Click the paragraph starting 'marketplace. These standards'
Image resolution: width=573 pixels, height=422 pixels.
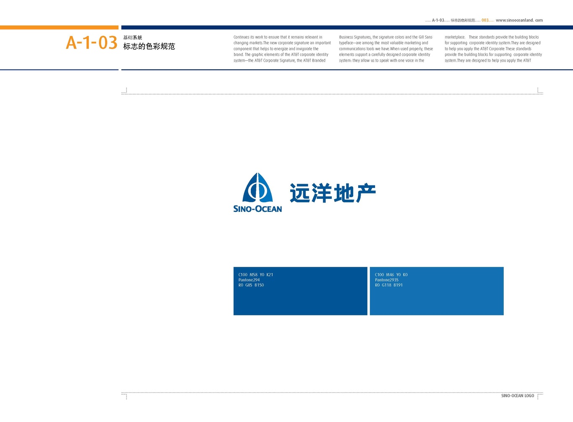pyautogui.click(x=493, y=49)
